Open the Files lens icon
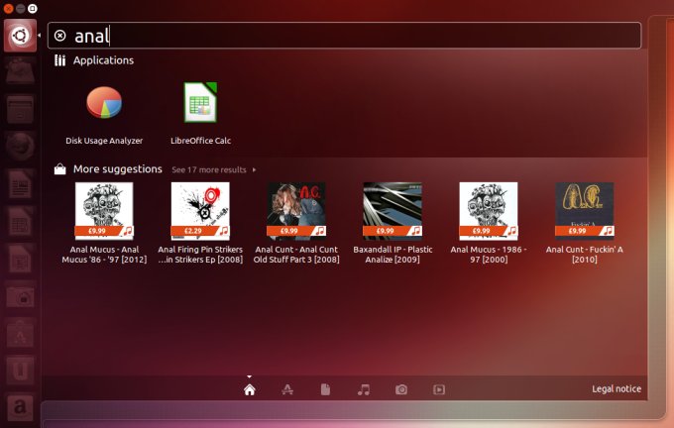 click(x=325, y=389)
